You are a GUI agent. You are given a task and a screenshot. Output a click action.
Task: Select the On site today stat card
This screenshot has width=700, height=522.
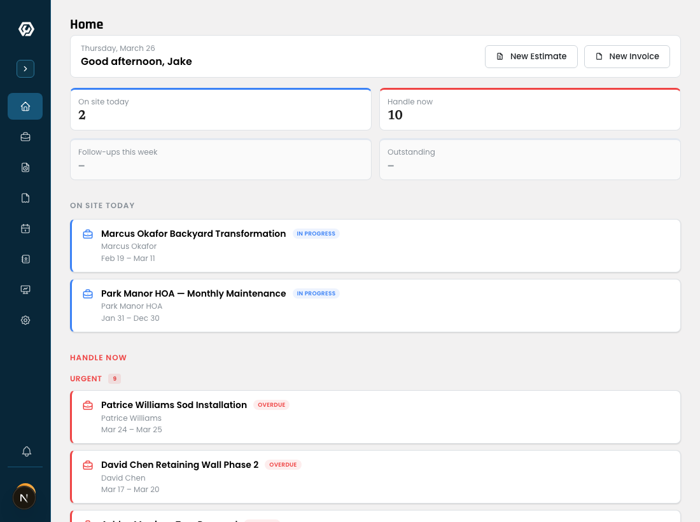click(220, 109)
